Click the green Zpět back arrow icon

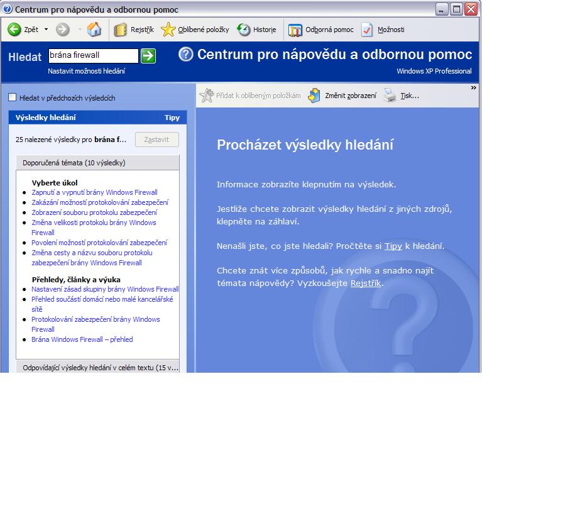pyautogui.click(x=14, y=30)
